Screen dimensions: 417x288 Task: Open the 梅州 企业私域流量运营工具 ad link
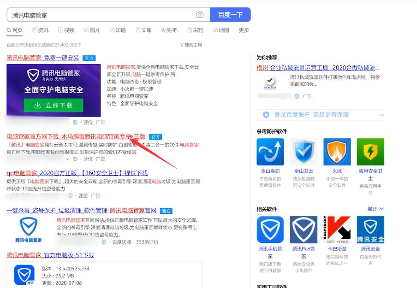click(x=318, y=68)
